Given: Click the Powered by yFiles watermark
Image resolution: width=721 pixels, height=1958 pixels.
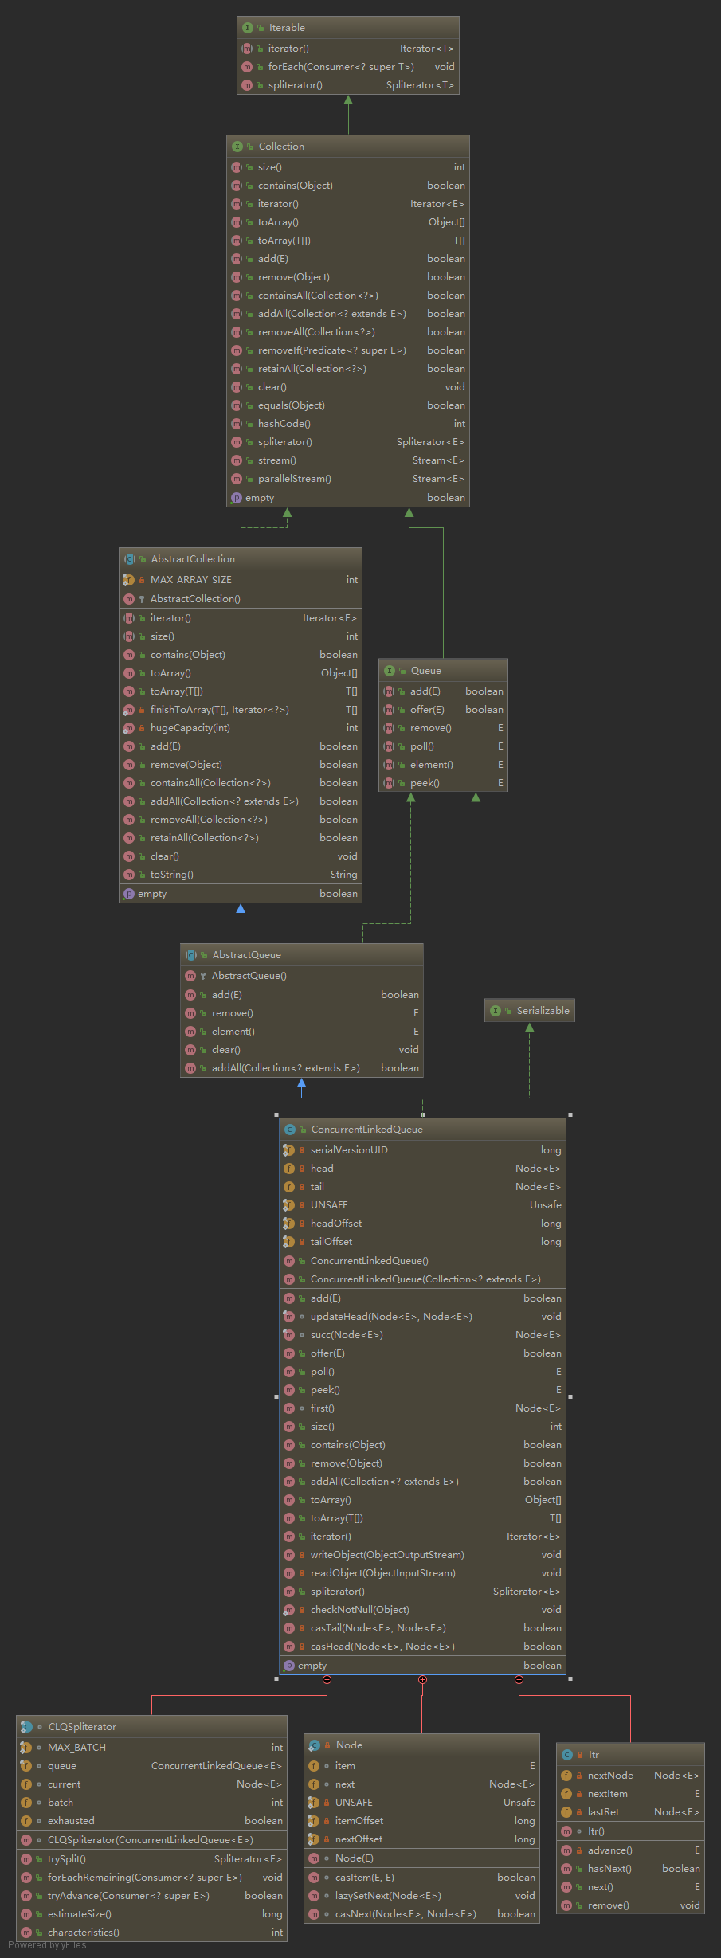Looking at the screenshot, I should coord(47,1945).
